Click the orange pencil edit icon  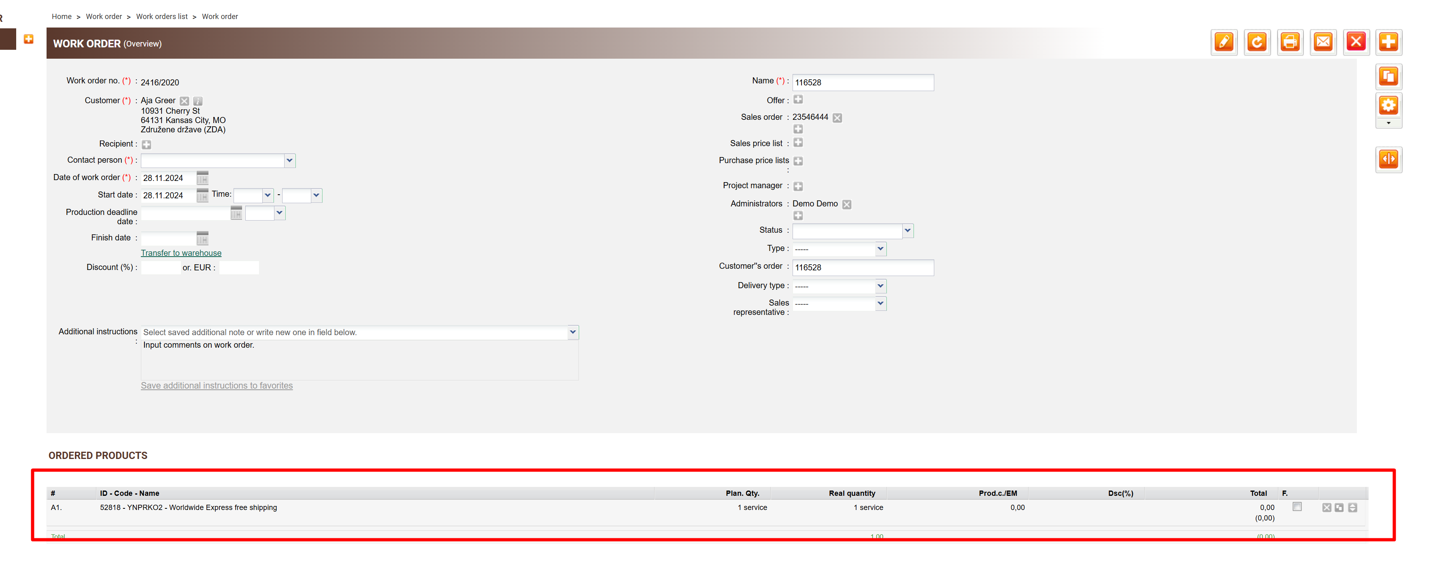(x=1224, y=42)
